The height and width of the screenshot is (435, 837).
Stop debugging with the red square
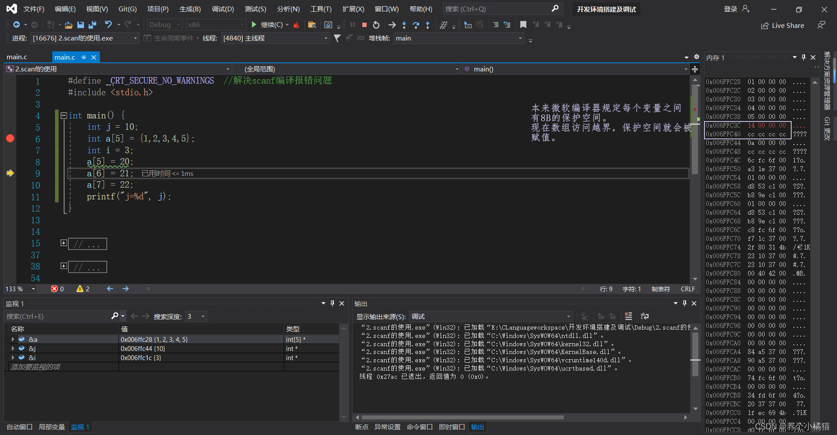point(364,25)
